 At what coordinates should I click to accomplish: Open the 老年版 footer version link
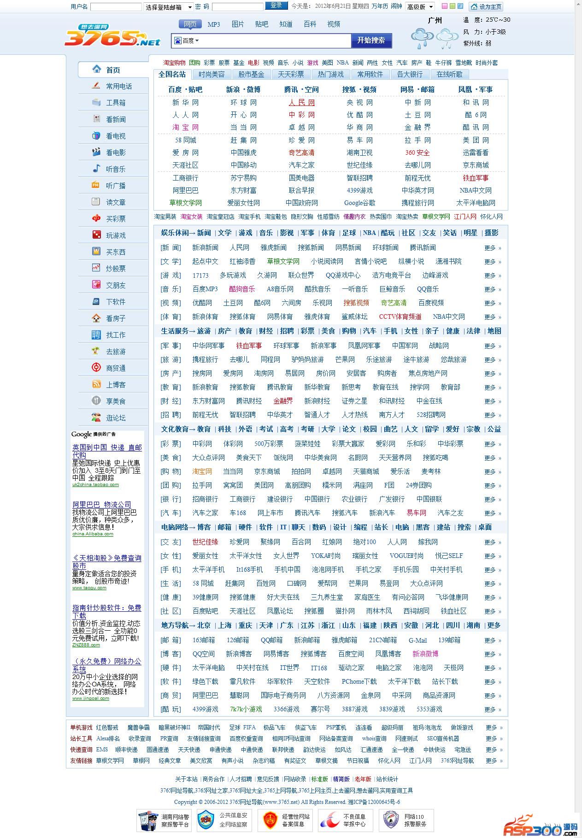(363, 779)
